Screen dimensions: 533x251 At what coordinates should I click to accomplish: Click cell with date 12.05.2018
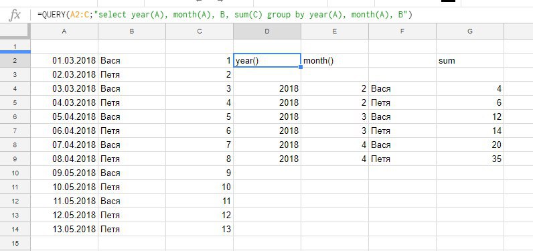click(64, 216)
